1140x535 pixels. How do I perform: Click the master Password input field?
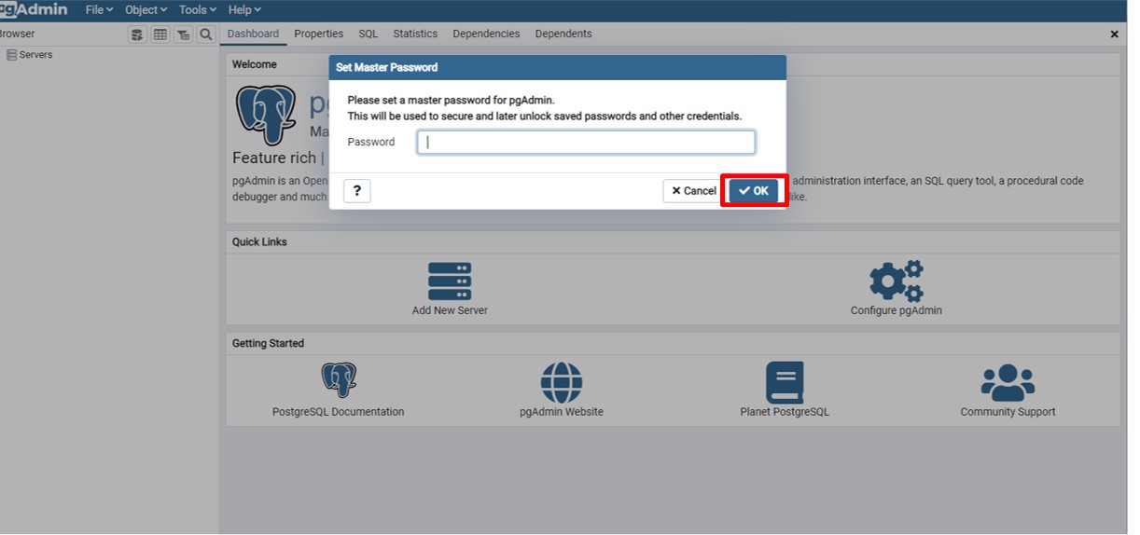586,143
